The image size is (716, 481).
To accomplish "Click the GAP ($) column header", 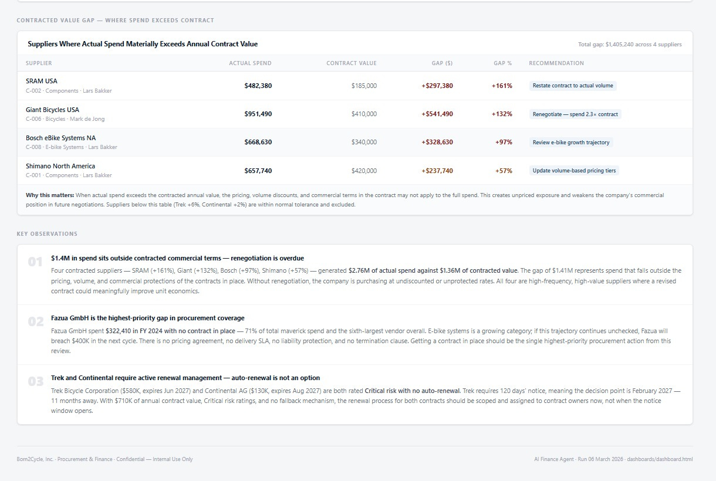I will (441, 63).
